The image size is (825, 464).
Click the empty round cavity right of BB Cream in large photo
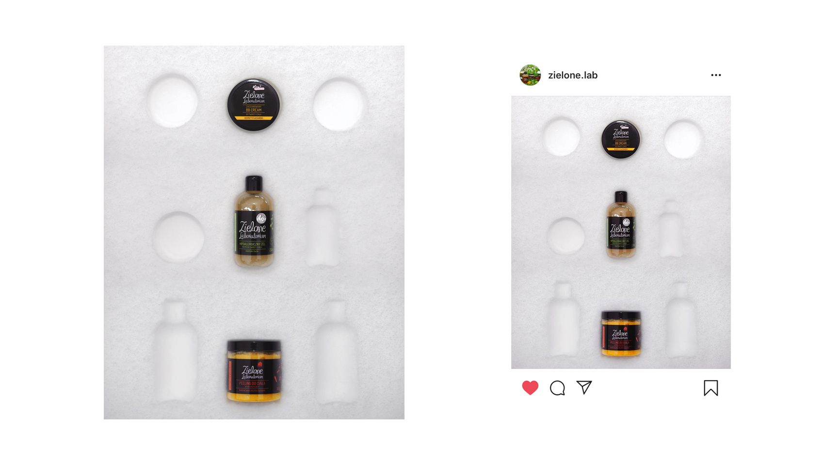pos(339,104)
